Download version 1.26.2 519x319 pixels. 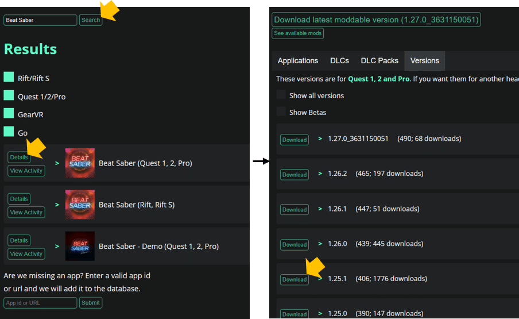pos(295,175)
